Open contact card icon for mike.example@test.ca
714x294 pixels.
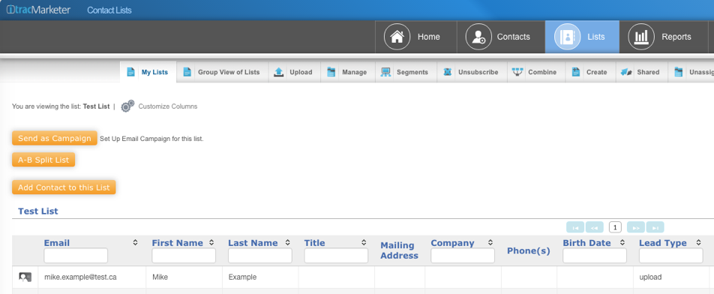coord(25,277)
